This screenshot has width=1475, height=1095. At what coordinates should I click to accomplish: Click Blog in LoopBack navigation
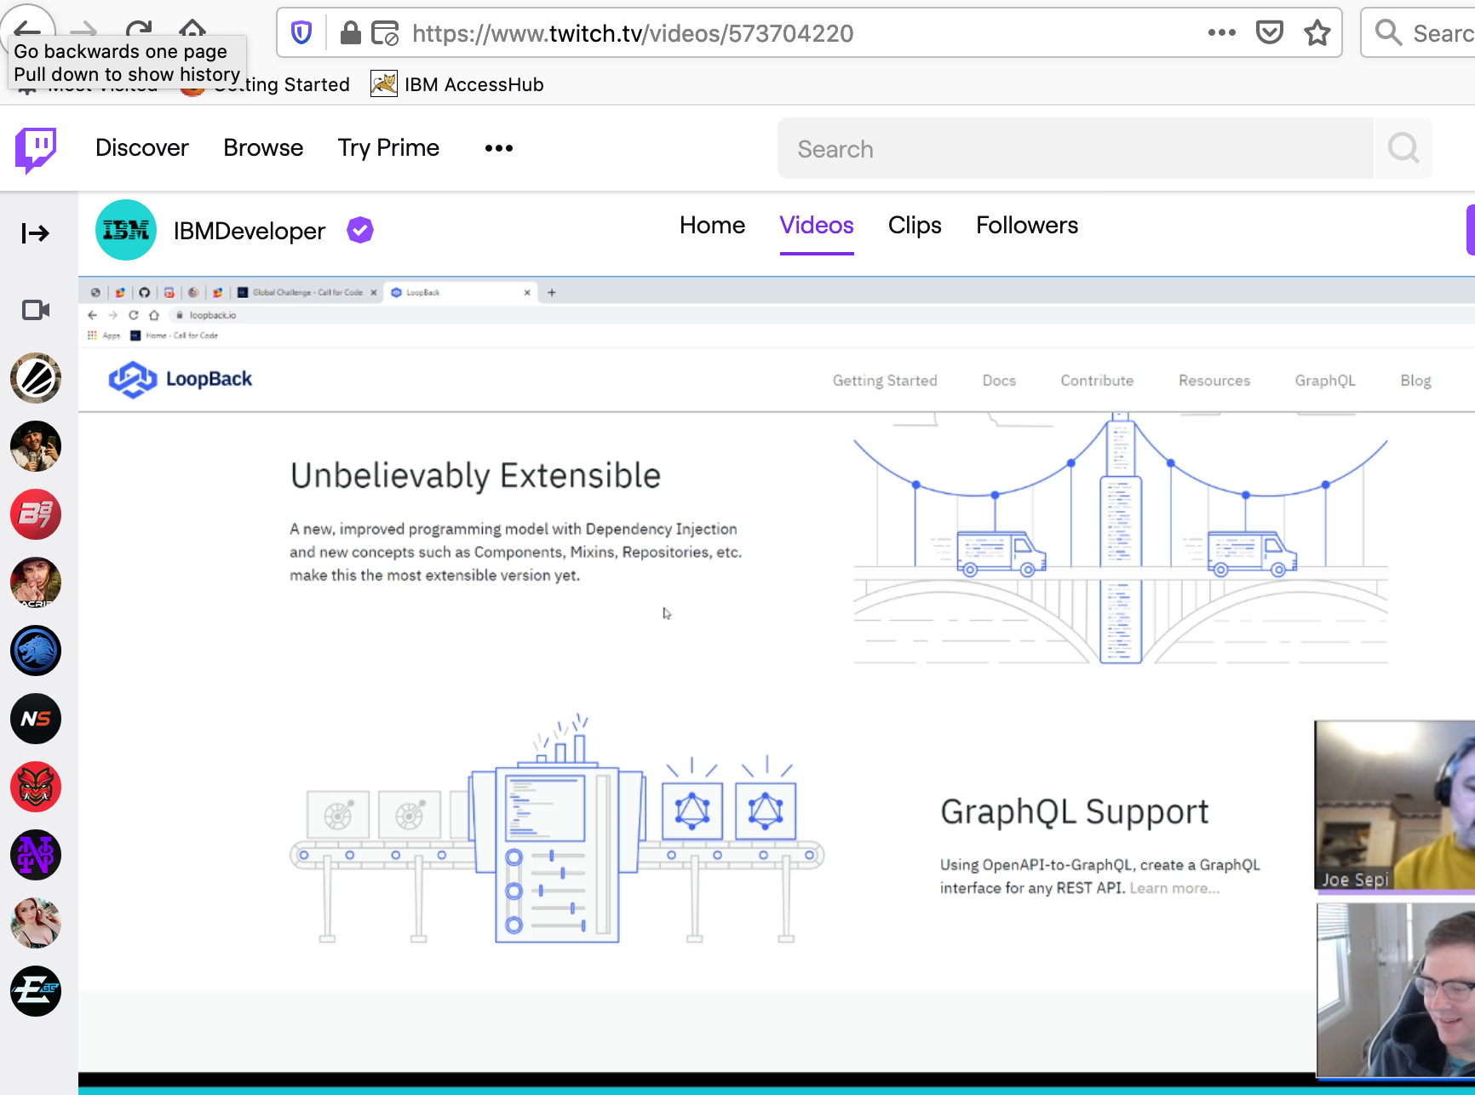pyautogui.click(x=1415, y=381)
